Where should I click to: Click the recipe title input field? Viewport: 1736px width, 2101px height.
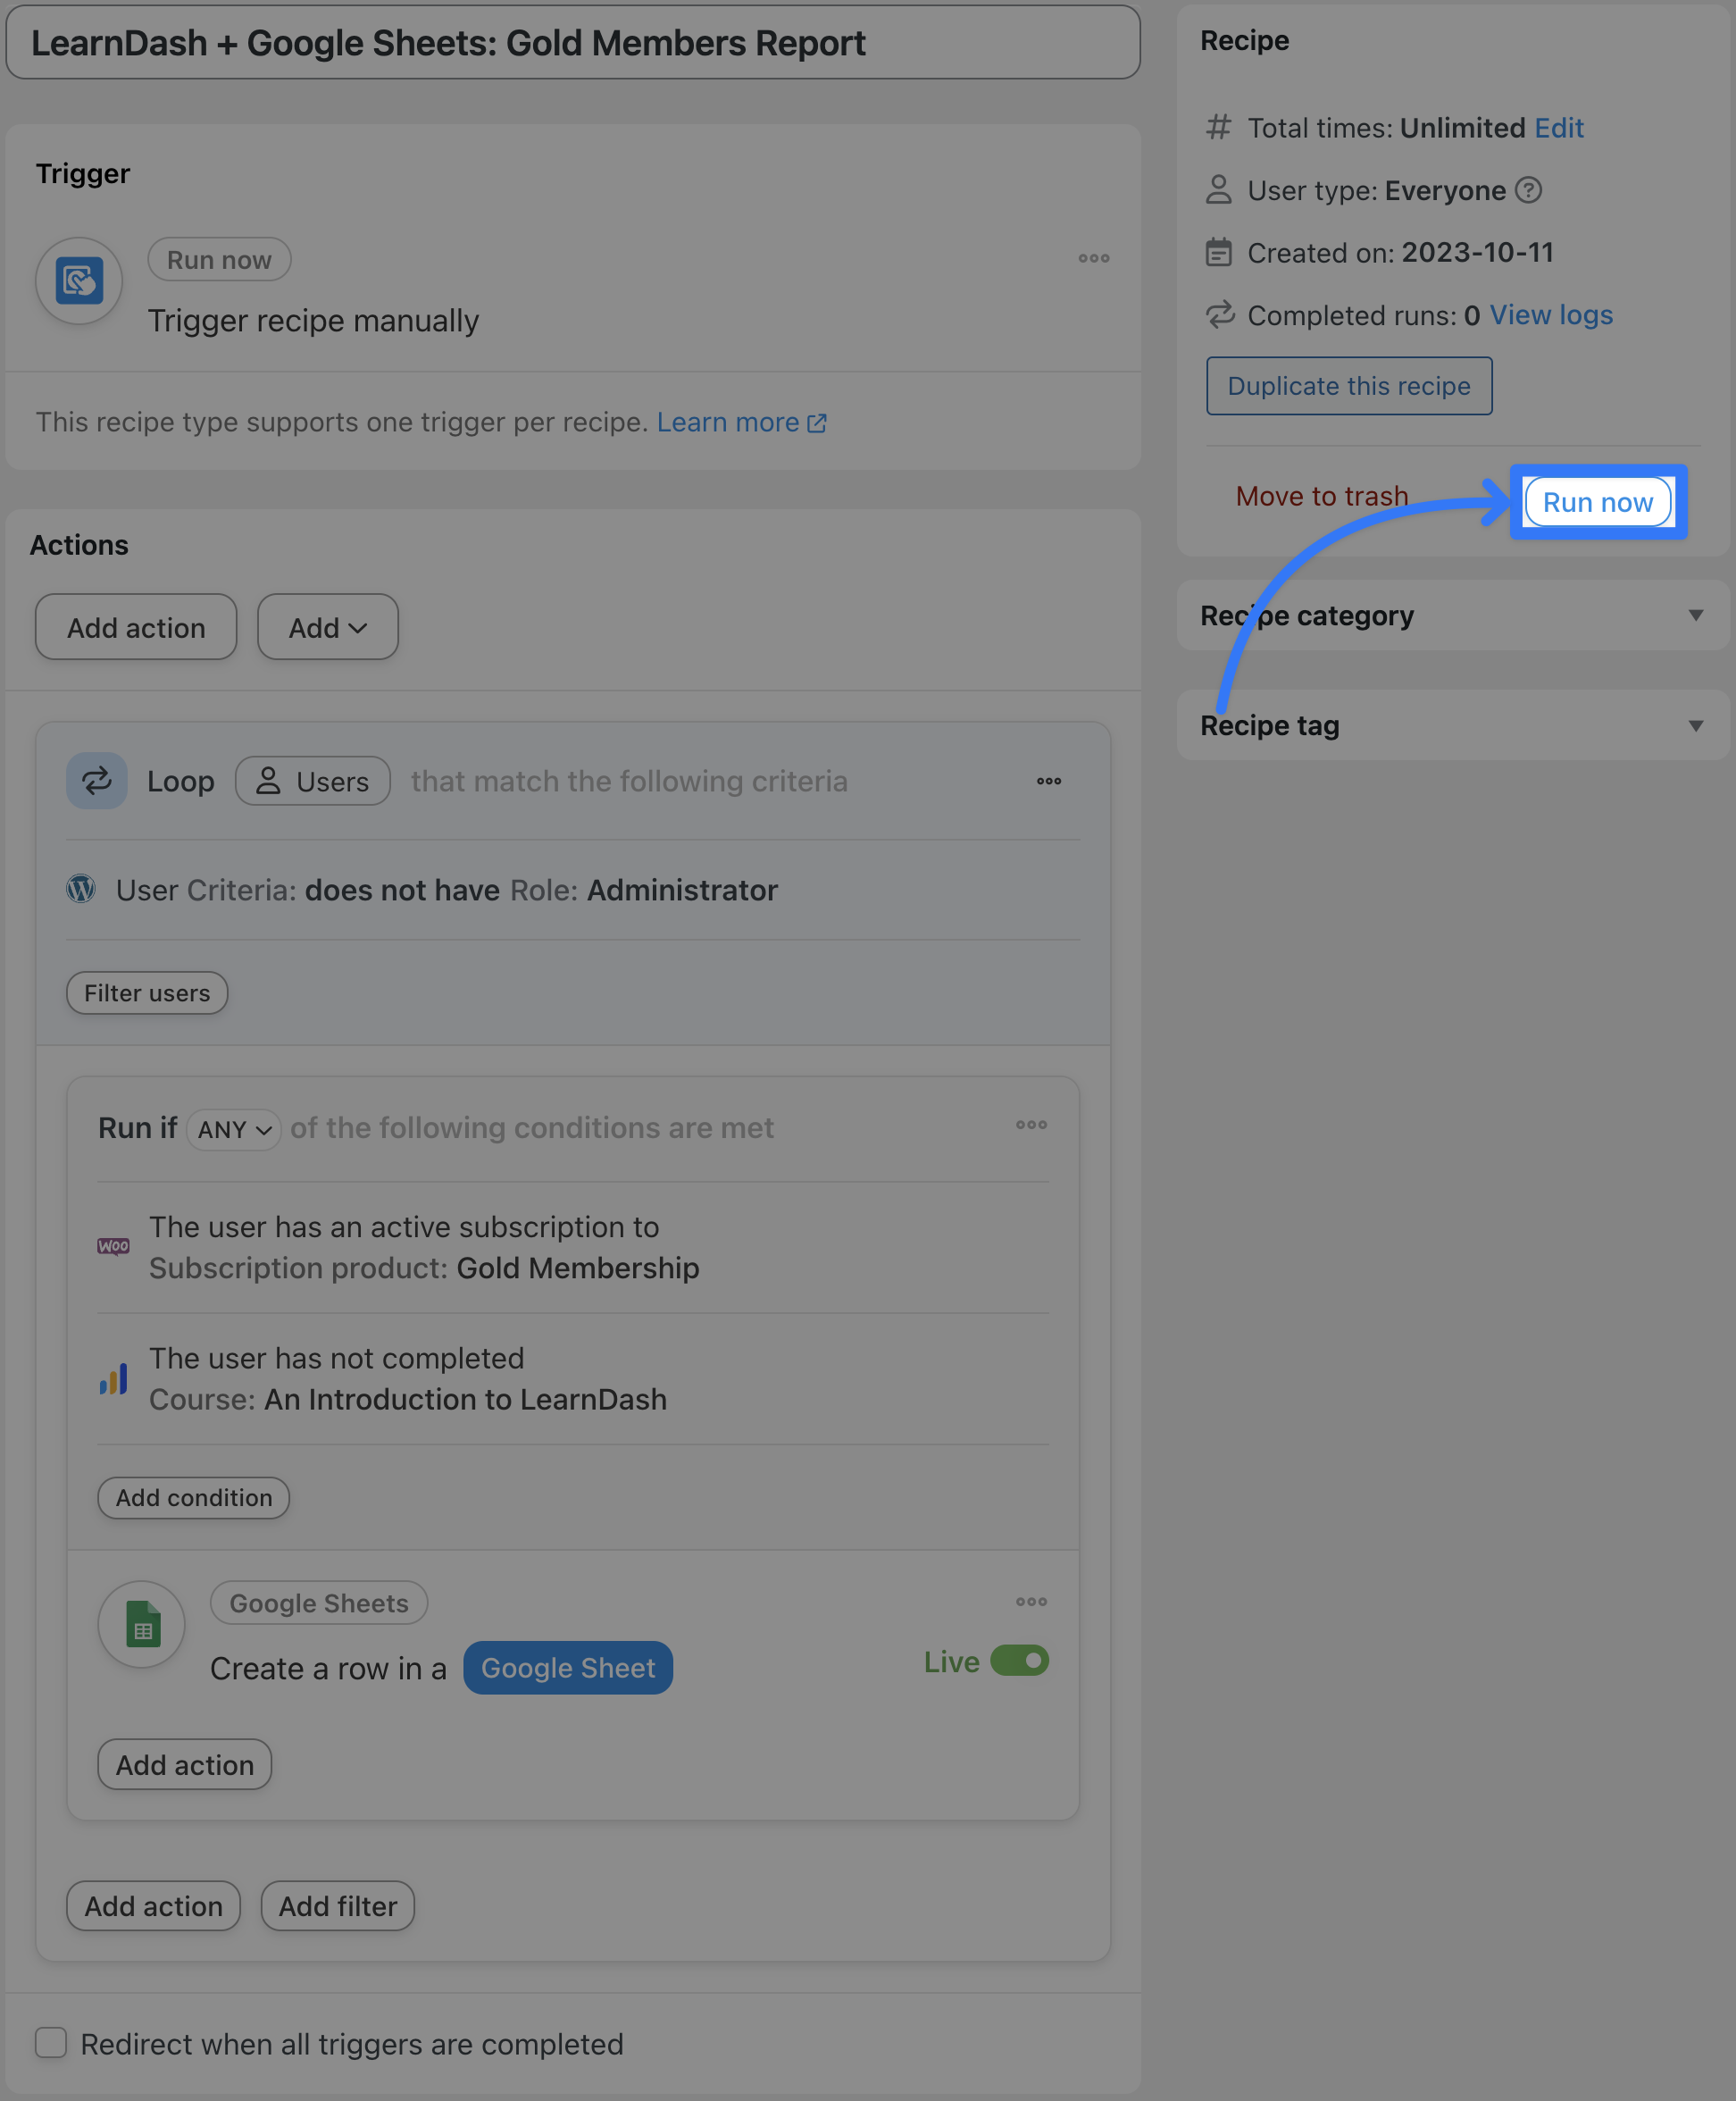pyautogui.click(x=573, y=43)
